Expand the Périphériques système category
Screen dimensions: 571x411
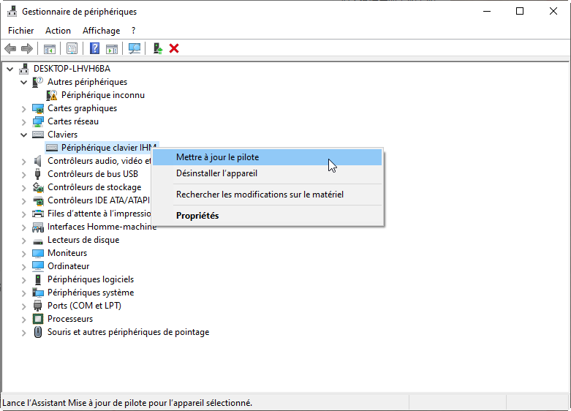click(x=23, y=293)
